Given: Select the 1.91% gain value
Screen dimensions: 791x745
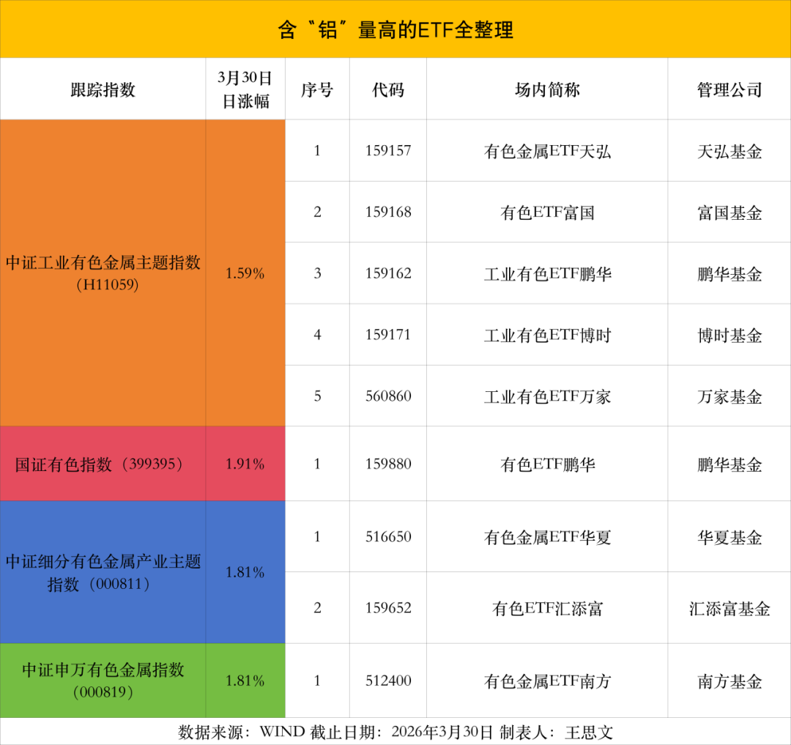Looking at the screenshot, I should click(x=245, y=464).
